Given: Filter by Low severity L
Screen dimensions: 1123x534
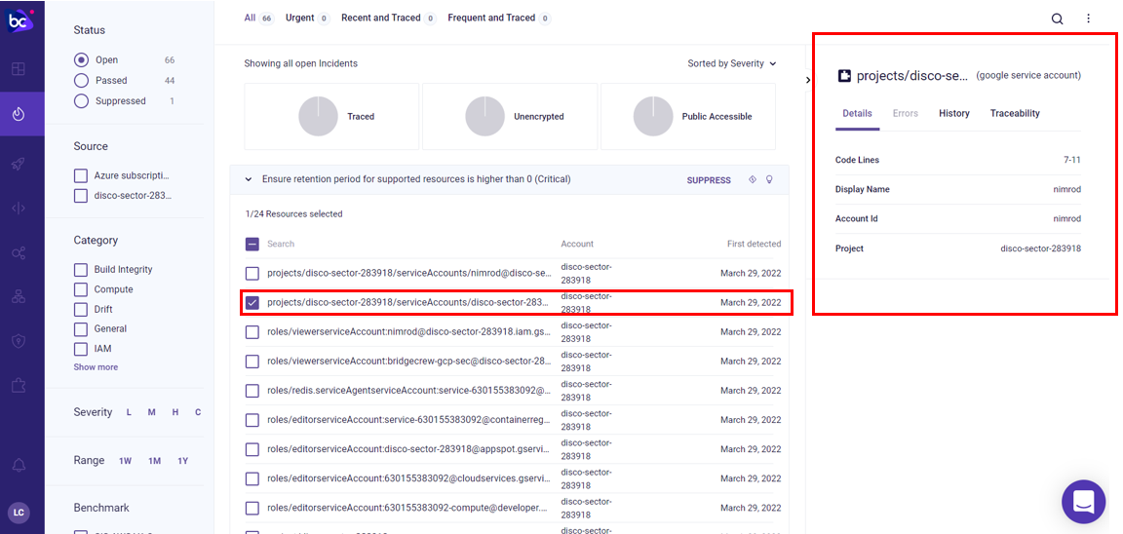Looking at the screenshot, I should tap(129, 412).
